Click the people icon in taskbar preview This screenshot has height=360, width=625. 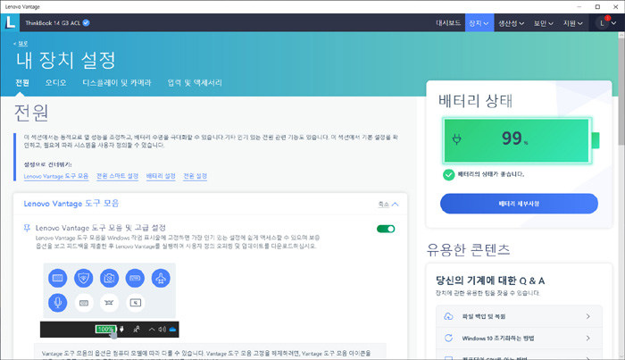point(137,330)
